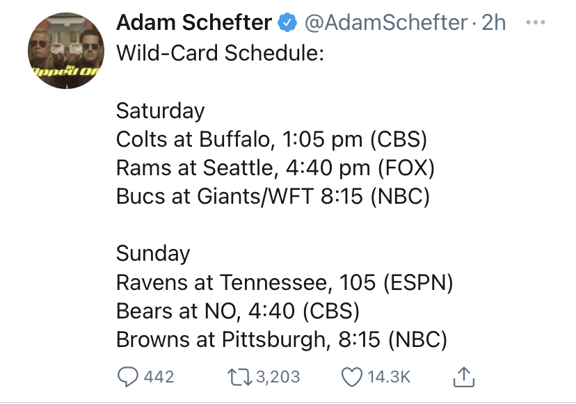Click the 'Ravens at Tennessee' line
This screenshot has height=404, width=576.
pyautogui.click(x=285, y=282)
